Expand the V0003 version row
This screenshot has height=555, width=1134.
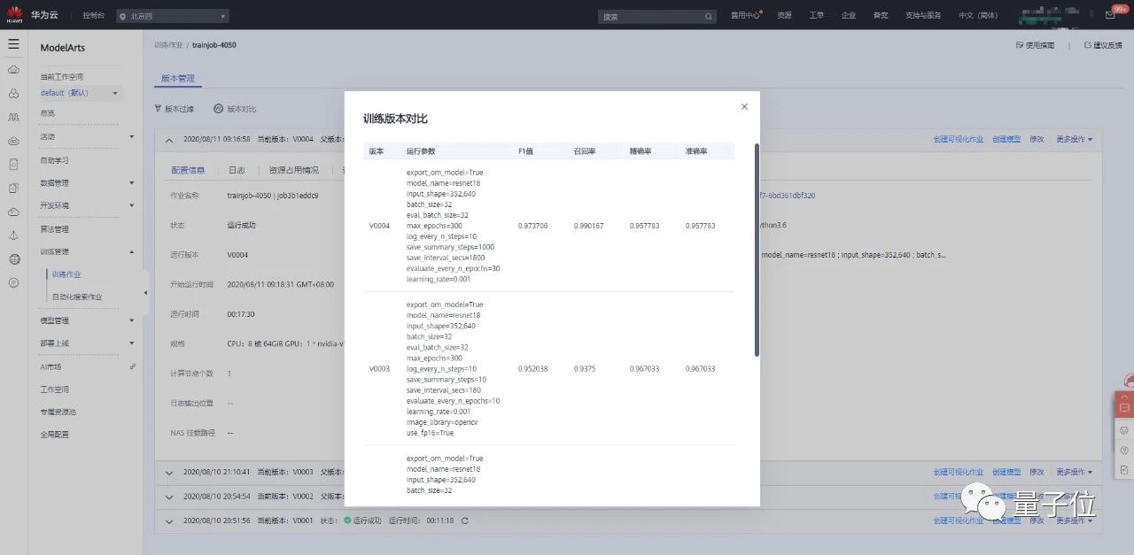169,473
